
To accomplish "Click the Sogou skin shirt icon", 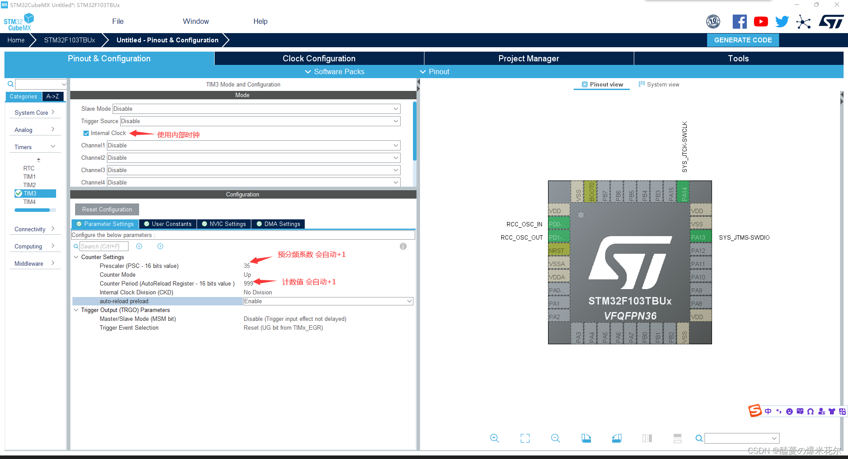I will pyautogui.click(x=832, y=411).
